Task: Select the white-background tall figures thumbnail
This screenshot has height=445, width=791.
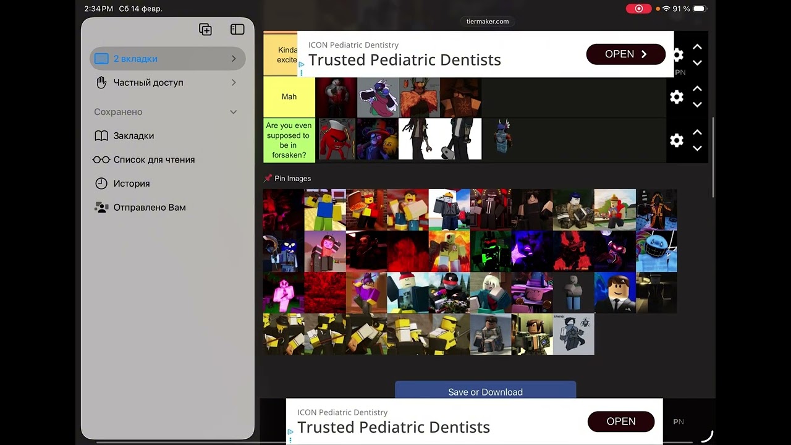Action: click(x=440, y=140)
